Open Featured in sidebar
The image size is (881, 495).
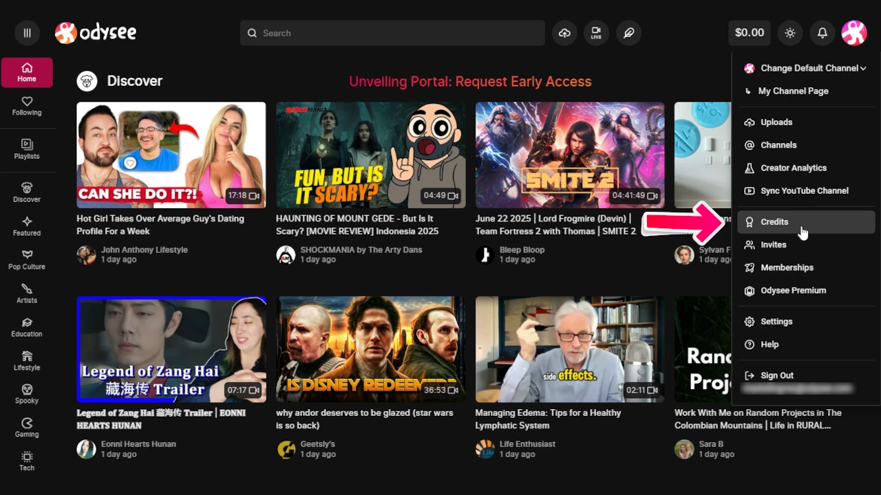[x=27, y=226]
